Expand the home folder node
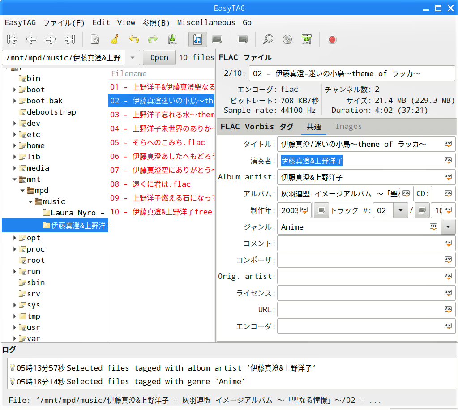 tap(14, 145)
